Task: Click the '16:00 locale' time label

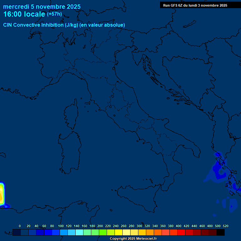Action: pyautogui.click(x=24, y=14)
